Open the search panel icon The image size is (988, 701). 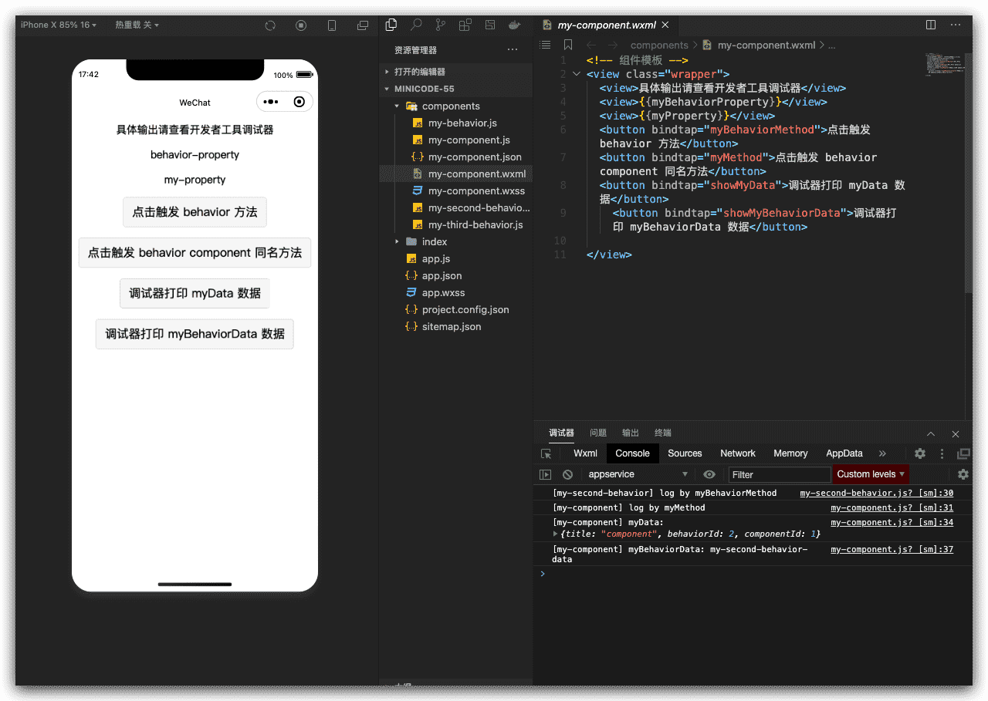[416, 25]
